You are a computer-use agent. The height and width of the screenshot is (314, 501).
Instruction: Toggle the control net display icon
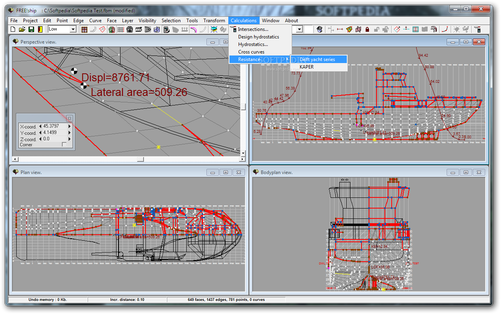(x=84, y=29)
